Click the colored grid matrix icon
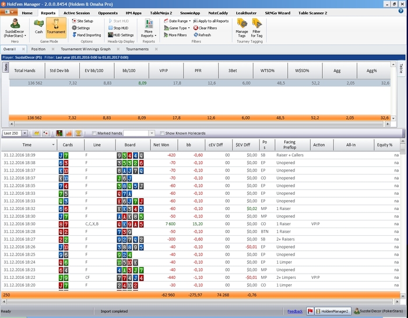This screenshot has width=408, height=318. point(59,133)
